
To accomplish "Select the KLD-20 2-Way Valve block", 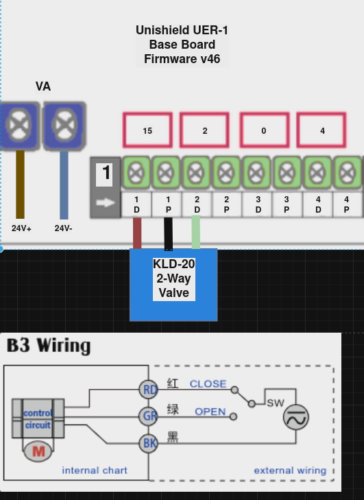I will 173,285.
